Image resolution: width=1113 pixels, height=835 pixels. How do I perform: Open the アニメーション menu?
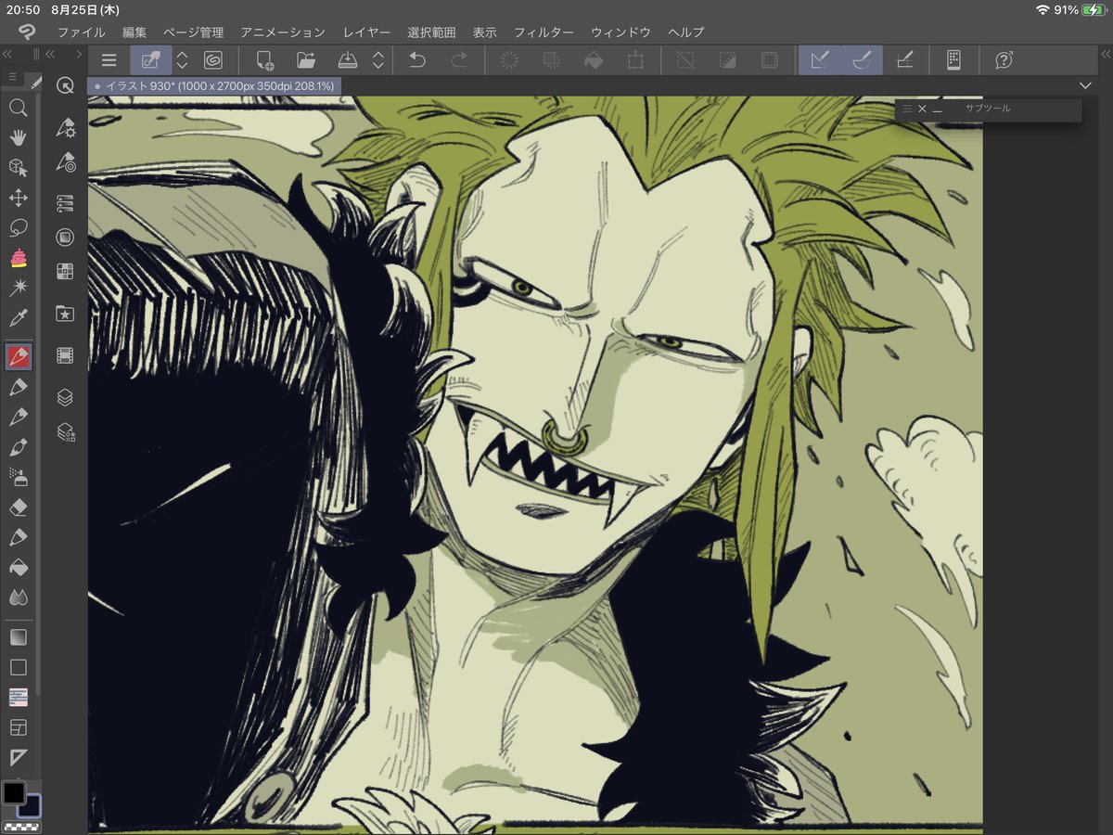coord(283,32)
